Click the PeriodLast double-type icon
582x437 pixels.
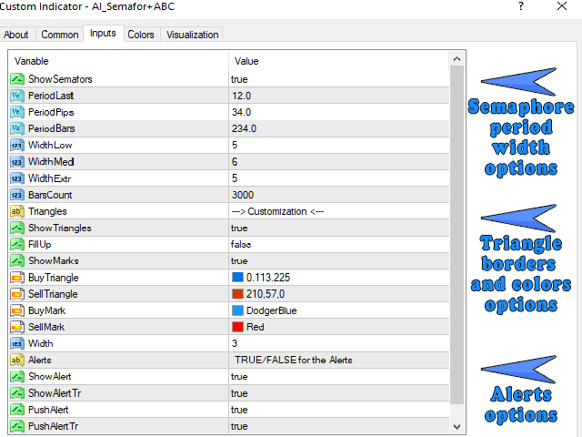[x=17, y=96]
